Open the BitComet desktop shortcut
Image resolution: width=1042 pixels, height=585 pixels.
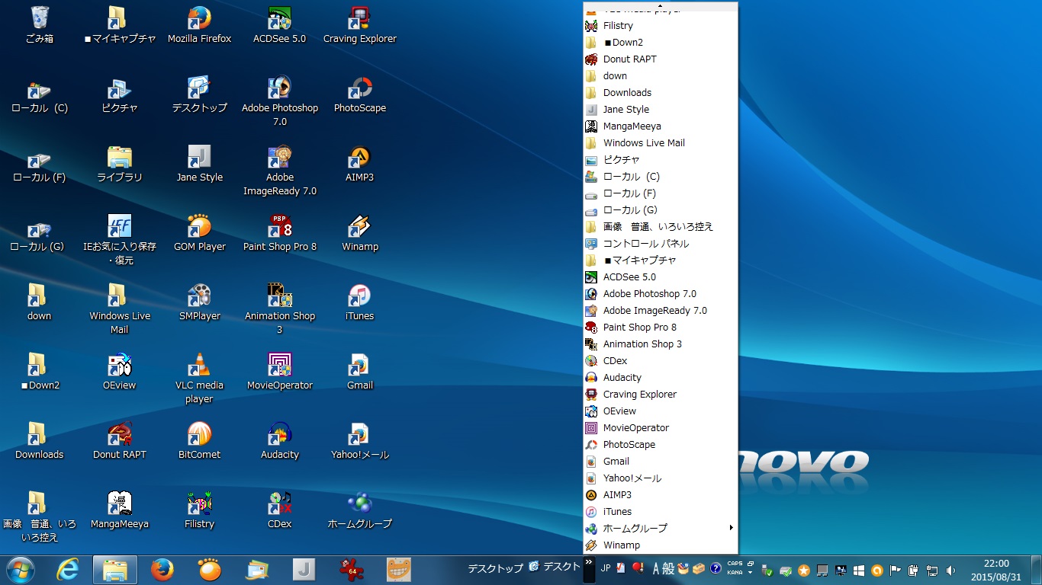click(x=199, y=434)
